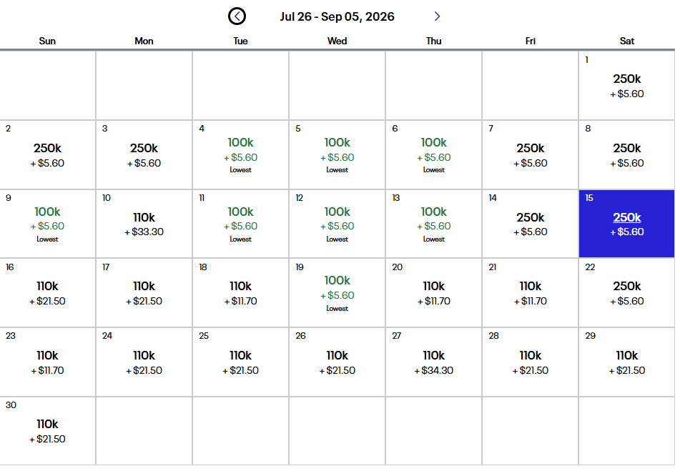Image resolution: width=680 pixels, height=476 pixels.
Task: Pick August 2 Sunday fare
Action: point(47,154)
